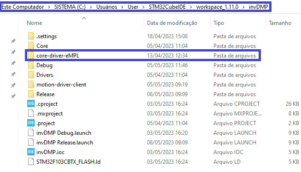Click sort arrow above Nome column

(84, 18)
